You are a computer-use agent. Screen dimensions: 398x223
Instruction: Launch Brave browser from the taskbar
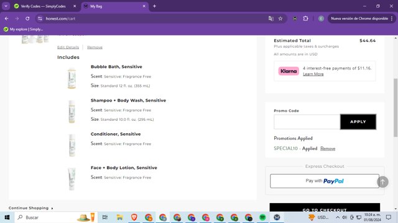pyautogui.click(x=134, y=217)
